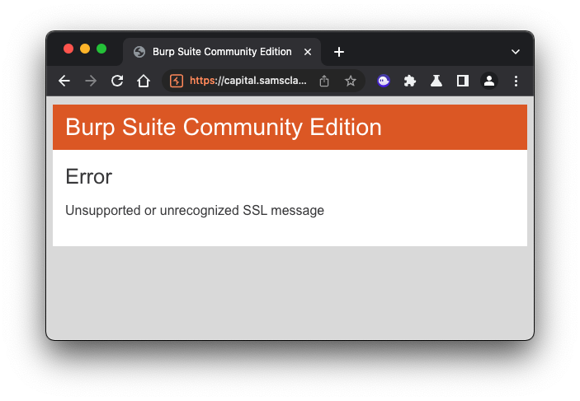Toggle the browser side panel
The width and height of the screenshot is (580, 401).
463,81
